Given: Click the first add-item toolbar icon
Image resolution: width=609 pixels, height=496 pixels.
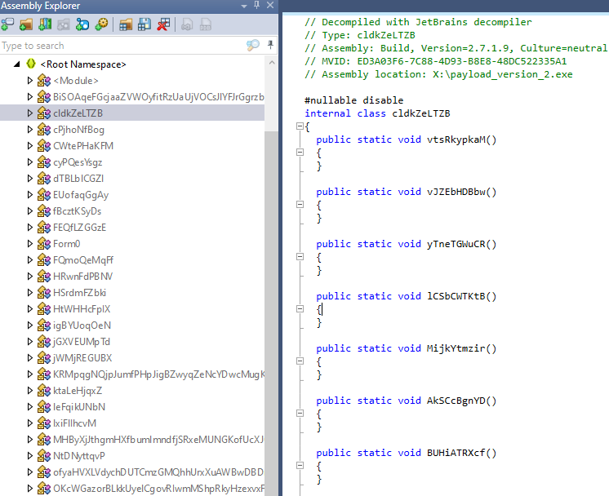Looking at the screenshot, I should coord(7,24).
